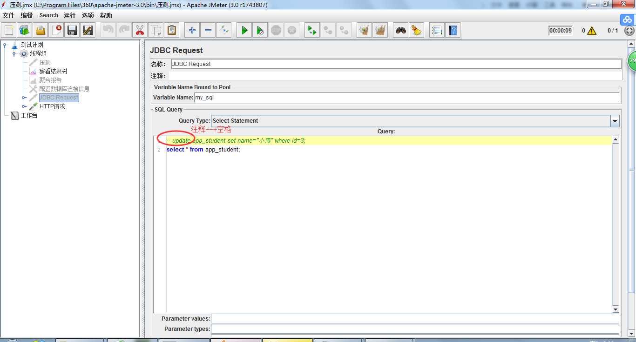Expand the JDBC Request tree node
The height and width of the screenshot is (342, 636).
pos(24,98)
